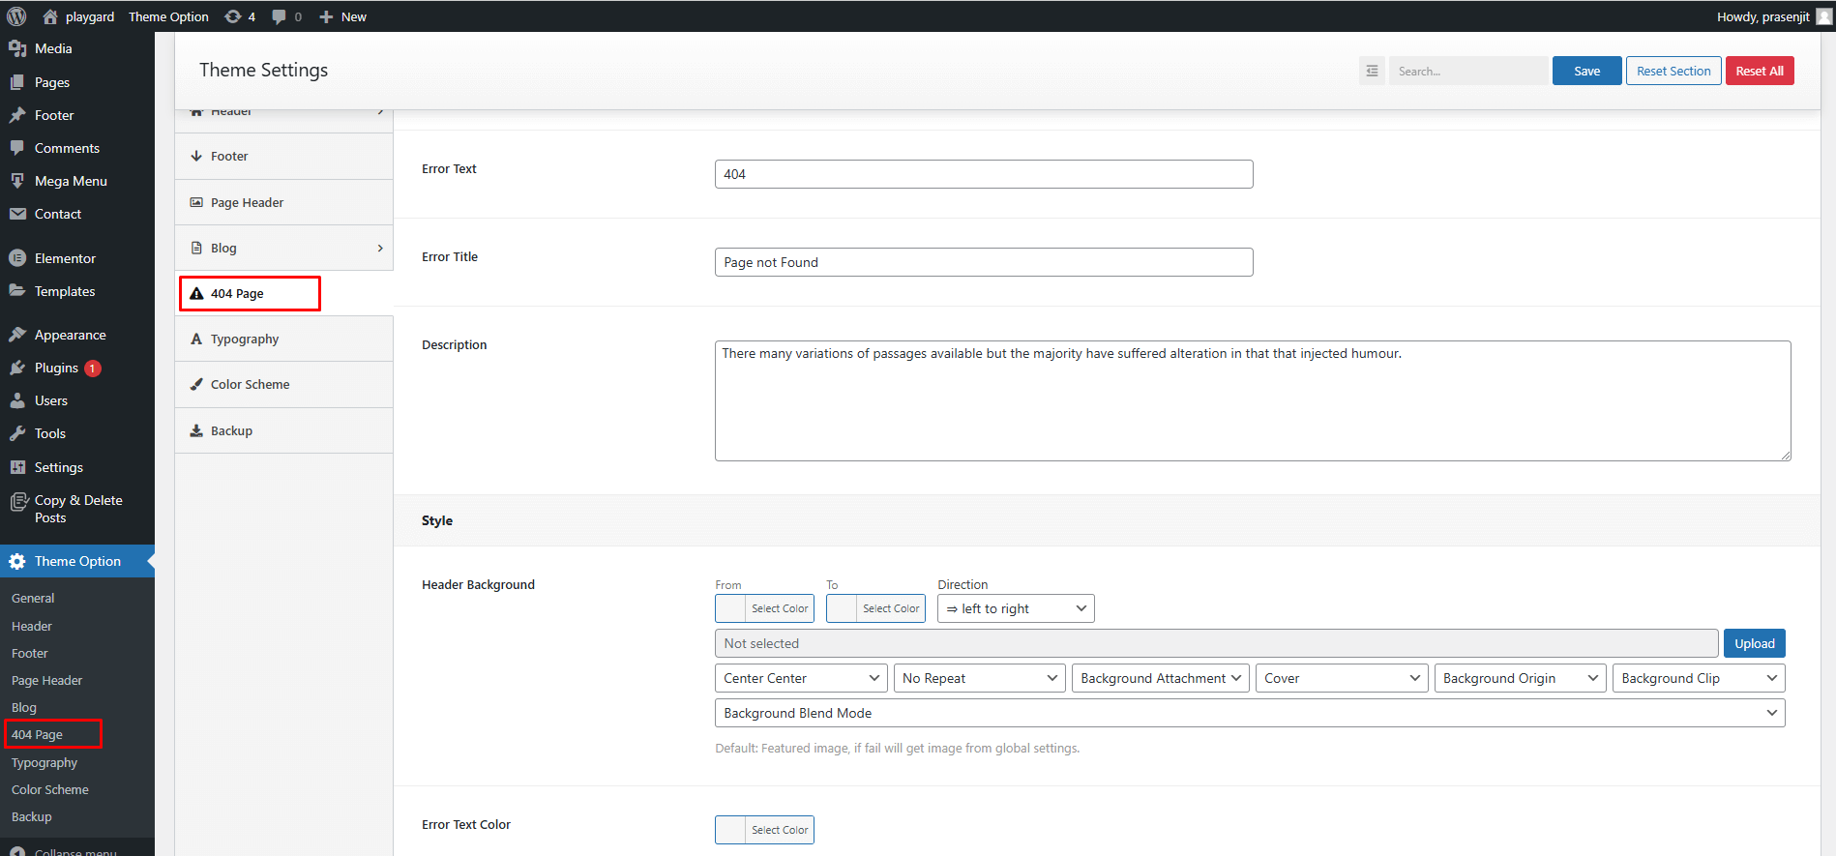Image resolution: width=1836 pixels, height=856 pixels.
Task: Open the comments bubble icon in admin bar
Action: (x=280, y=16)
